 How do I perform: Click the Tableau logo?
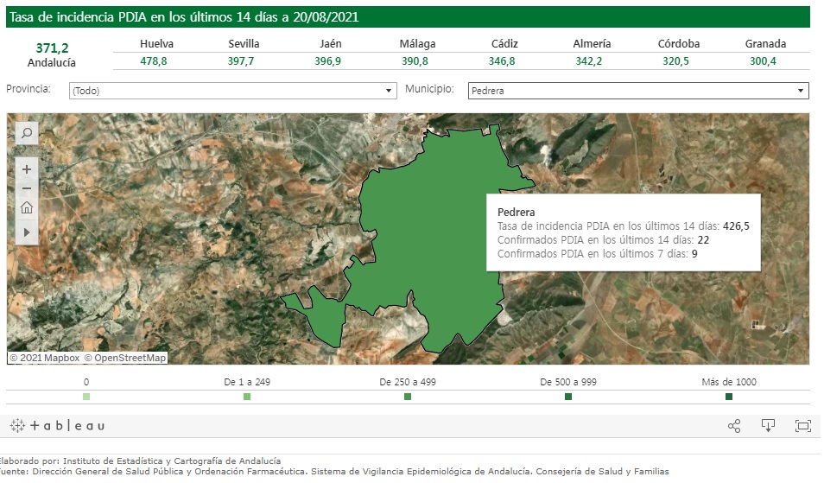pyautogui.click(x=57, y=426)
